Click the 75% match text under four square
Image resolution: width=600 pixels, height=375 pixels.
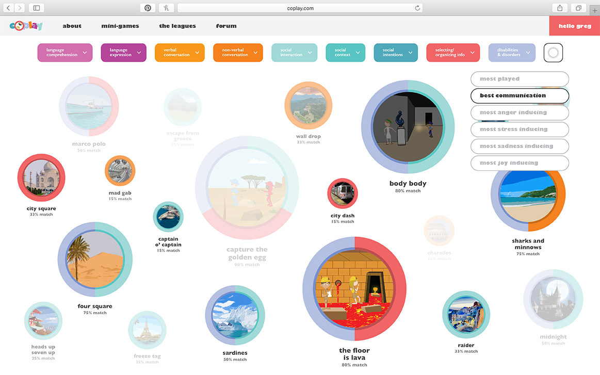95,313
